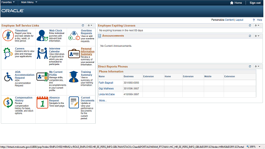Open the Compensation History dollar icon
The image size is (265, 149).
point(8,102)
